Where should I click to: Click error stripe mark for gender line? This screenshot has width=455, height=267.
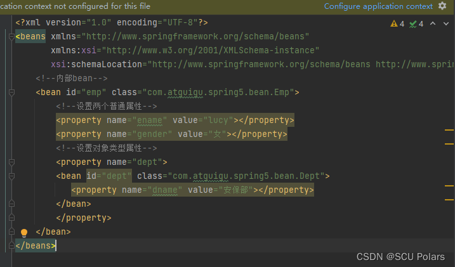coord(449,144)
